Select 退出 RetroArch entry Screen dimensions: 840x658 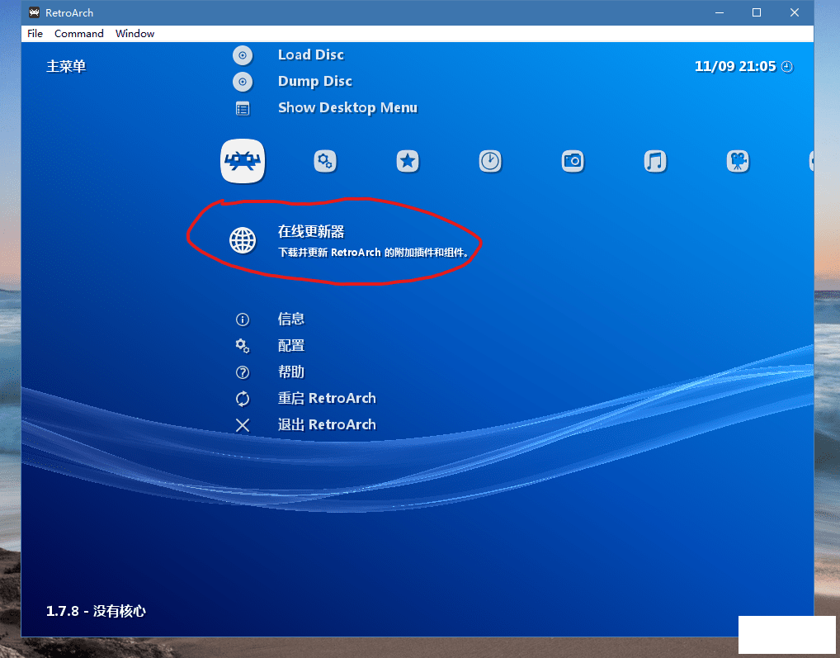[327, 424]
